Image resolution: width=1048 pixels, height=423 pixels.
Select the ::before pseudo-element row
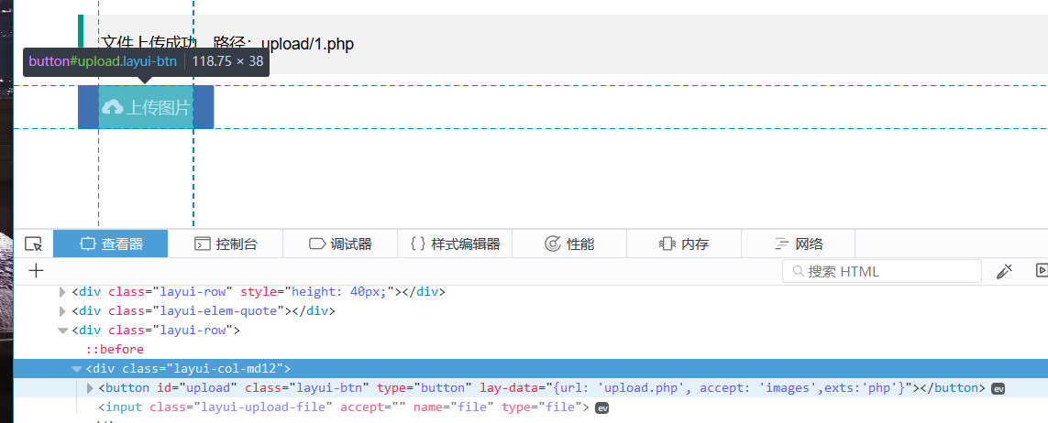click(531, 349)
